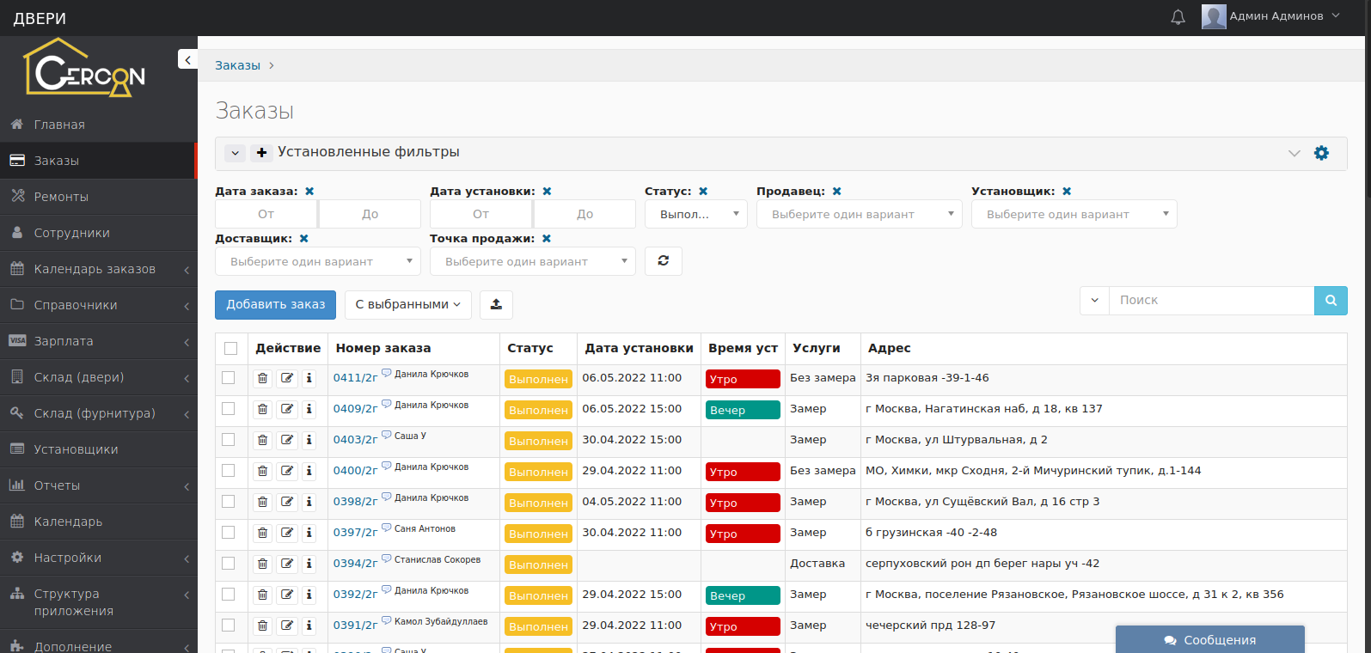Expand the С выбранными dropdown

407,304
